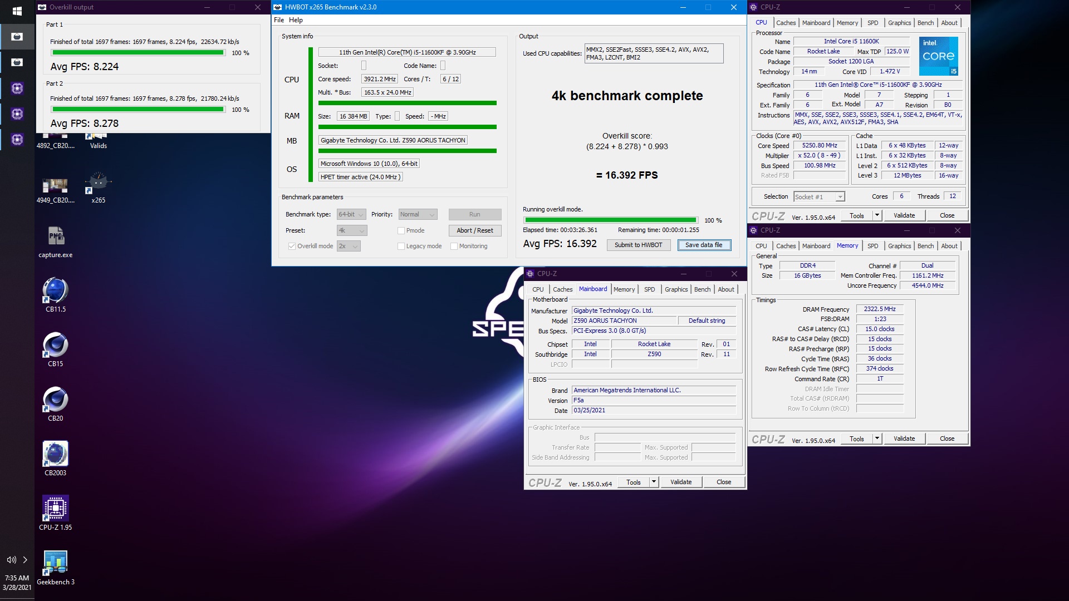
Task: Click the second CPU-Z taskbar icon
Action: [17, 114]
